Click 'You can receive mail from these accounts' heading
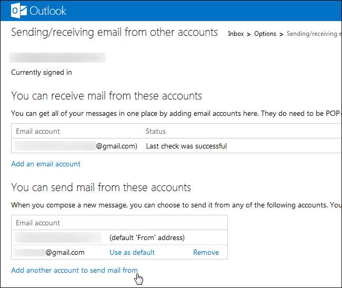Image resolution: width=342 pixels, height=288 pixels. (106, 96)
